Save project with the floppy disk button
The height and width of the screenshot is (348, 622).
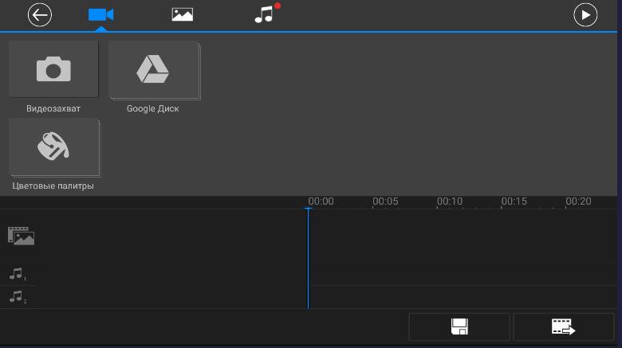[459, 327]
